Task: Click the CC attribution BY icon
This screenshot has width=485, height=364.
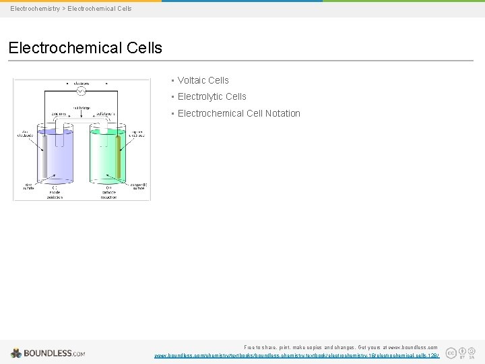Action: pos(462,353)
